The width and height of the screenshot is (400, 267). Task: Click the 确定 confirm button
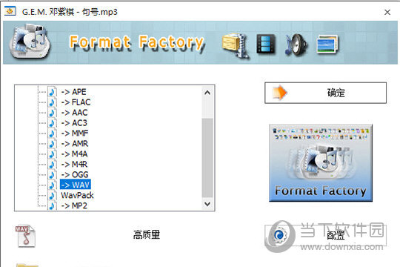point(325,93)
